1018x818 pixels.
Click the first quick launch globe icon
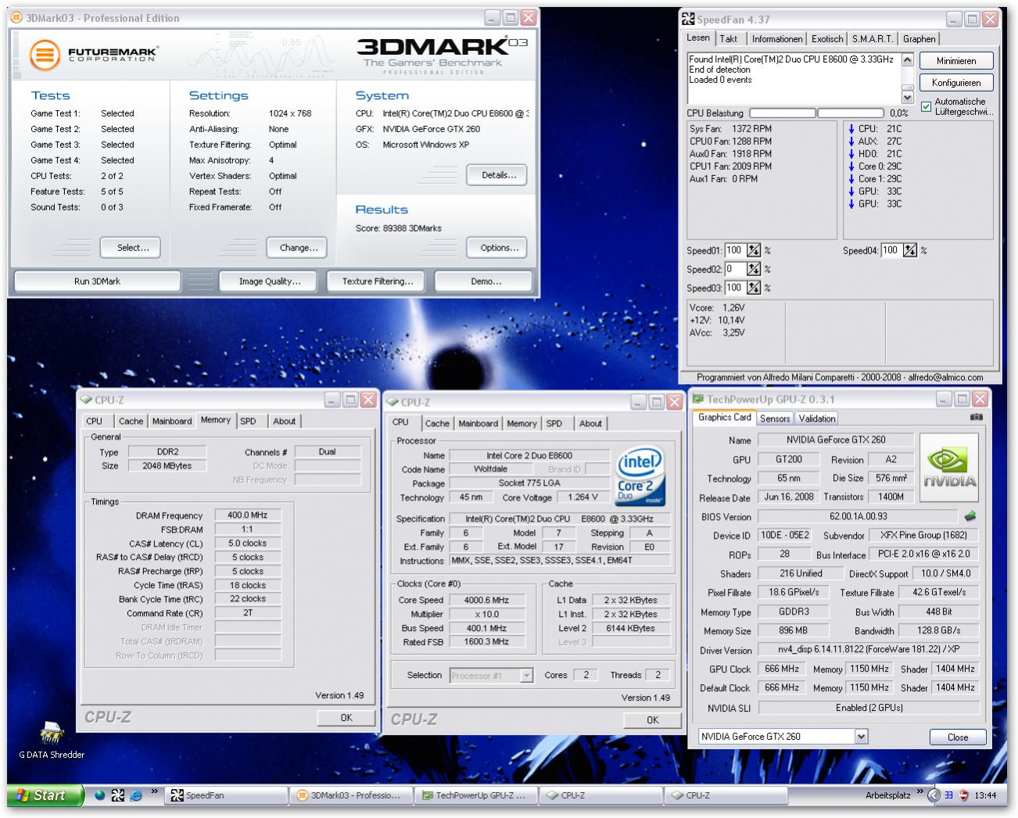(x=99, y=795)
